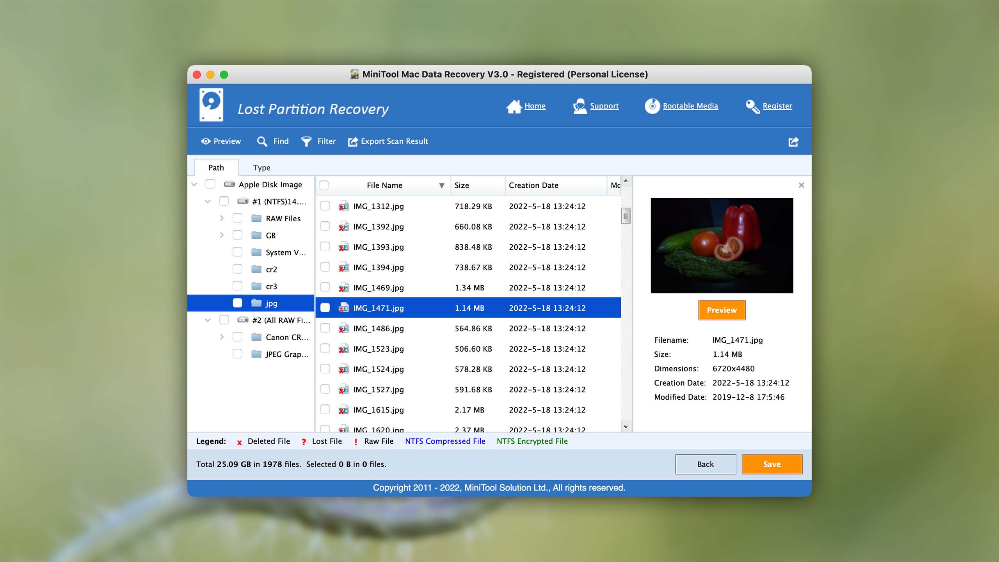The image size is (999, 562).
Task: Open the Home link
Action: click(x=535, y=106)
